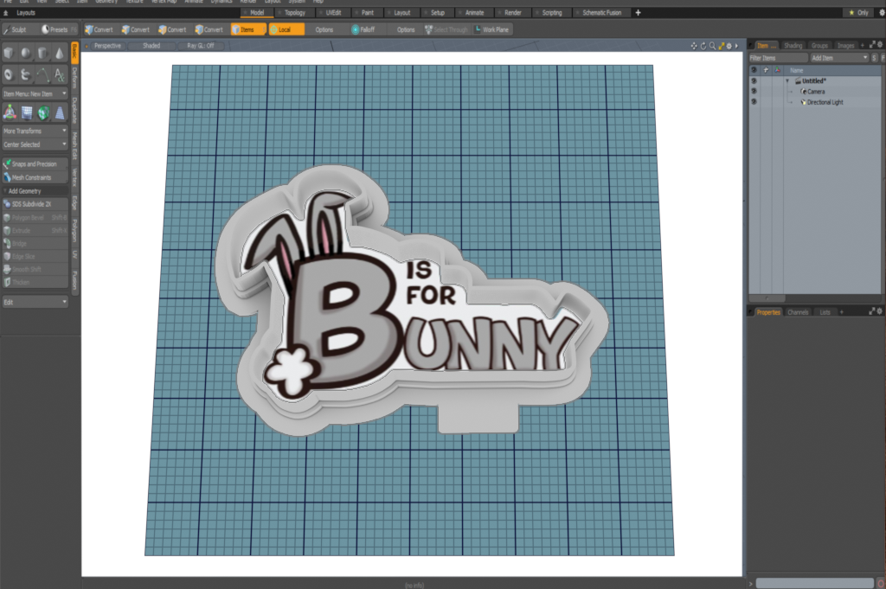Hide the Directional Light item
Viewport: 886px width, 589px height.
754,102
